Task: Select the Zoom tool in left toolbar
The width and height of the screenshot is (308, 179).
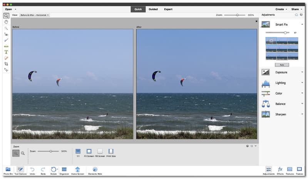Action: click(x=6, y=16)
